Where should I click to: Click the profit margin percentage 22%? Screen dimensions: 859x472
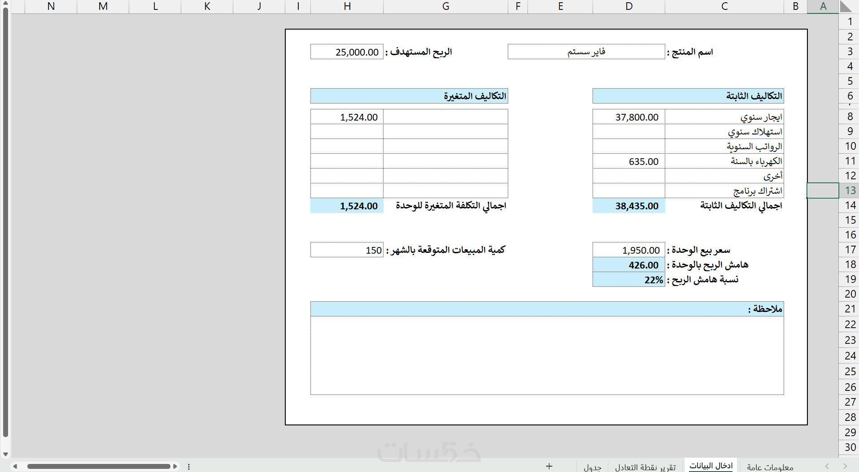click(x=629, y=279)
